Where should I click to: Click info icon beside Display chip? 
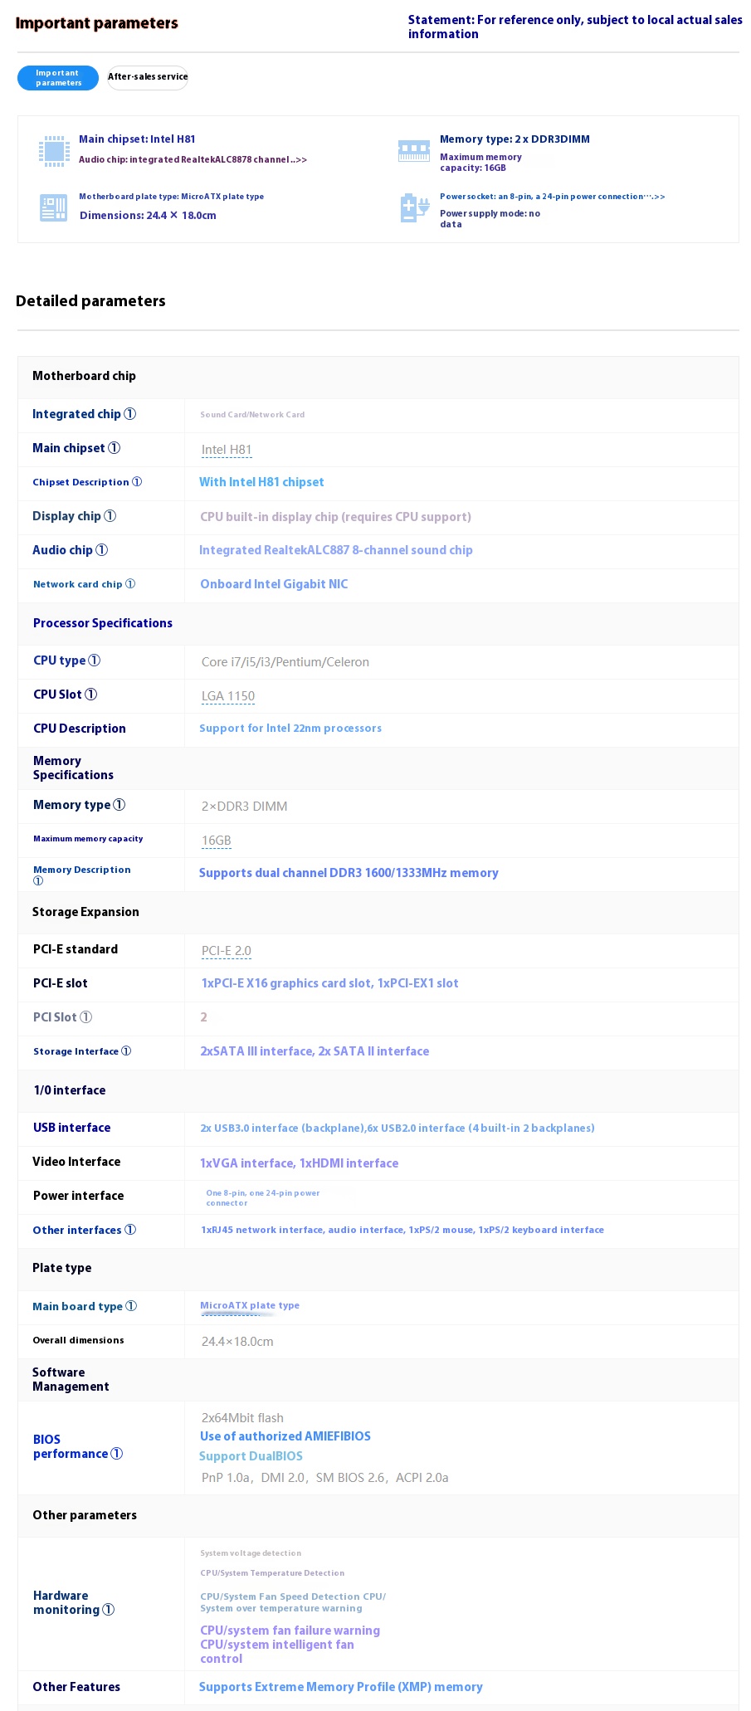pyautogui.click(x=110, y=516)
